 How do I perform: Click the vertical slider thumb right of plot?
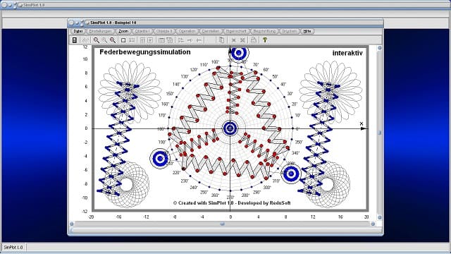pyautogui.click(x=379, y=133)
